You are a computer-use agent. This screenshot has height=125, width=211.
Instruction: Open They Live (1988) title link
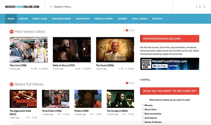18,65
